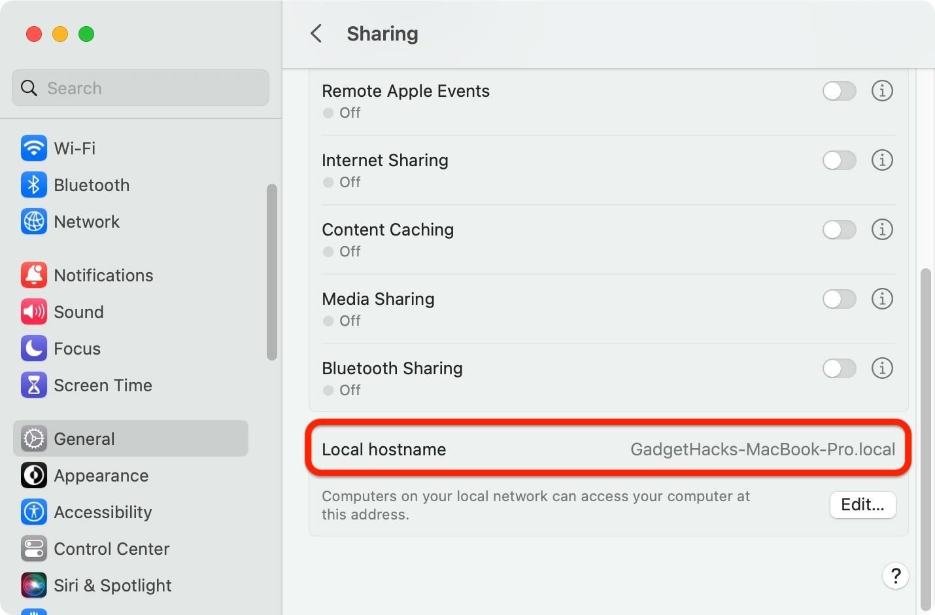Click the Notifications bell icon
935x615 pixels.
[33, 275]
